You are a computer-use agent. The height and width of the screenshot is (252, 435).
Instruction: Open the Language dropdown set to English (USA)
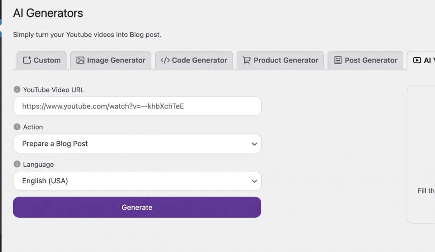point(137,181)
